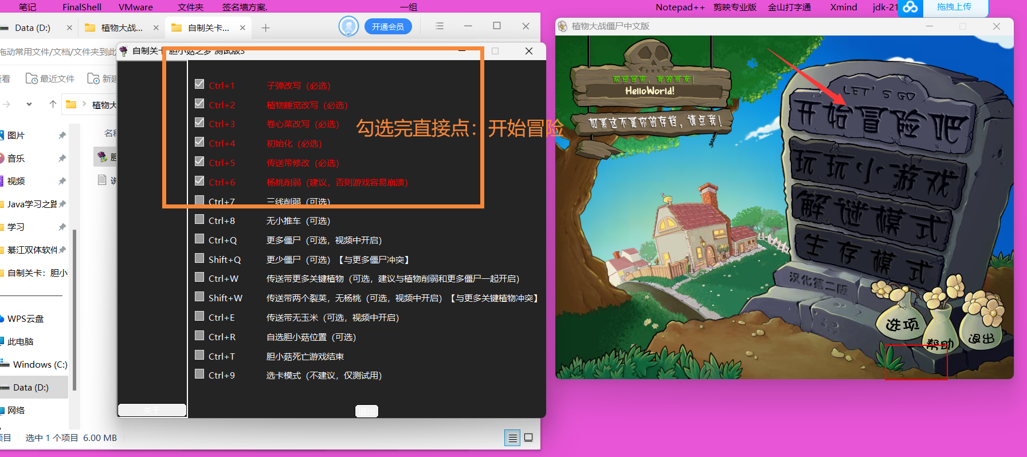This screenshot has width=1027, height=457.
Task: Uncheck Ctrl+1 子弹改写 checkbox
Action: (x=199, y=84)
